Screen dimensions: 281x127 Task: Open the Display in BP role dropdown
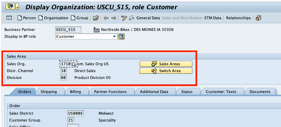point(114,36)
